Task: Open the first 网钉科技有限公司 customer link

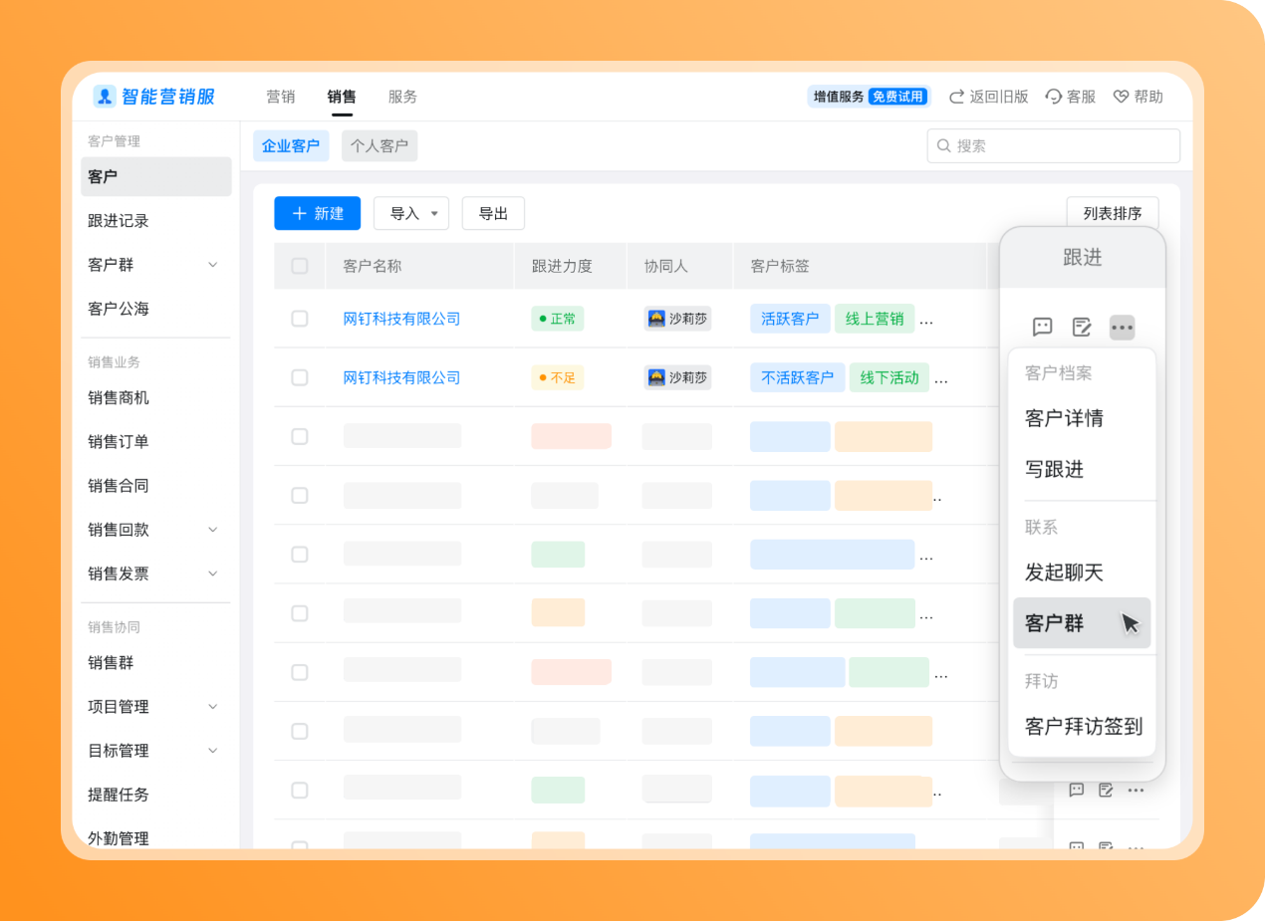Action: pos(401,319)
